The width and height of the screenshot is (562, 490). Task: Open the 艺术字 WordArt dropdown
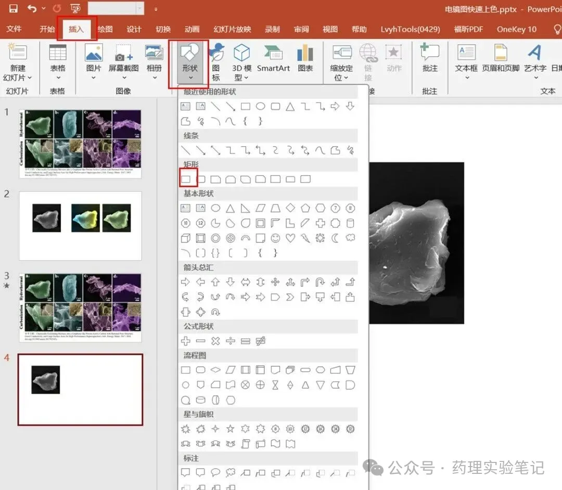coord(535,62)
